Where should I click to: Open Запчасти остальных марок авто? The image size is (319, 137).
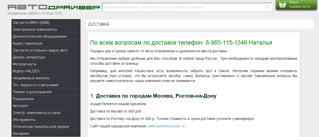tap(46, 50)
